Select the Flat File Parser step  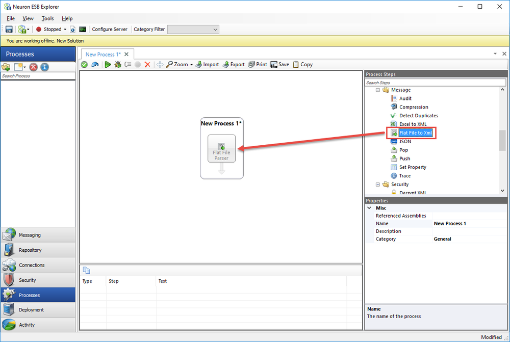pos(221,148)
